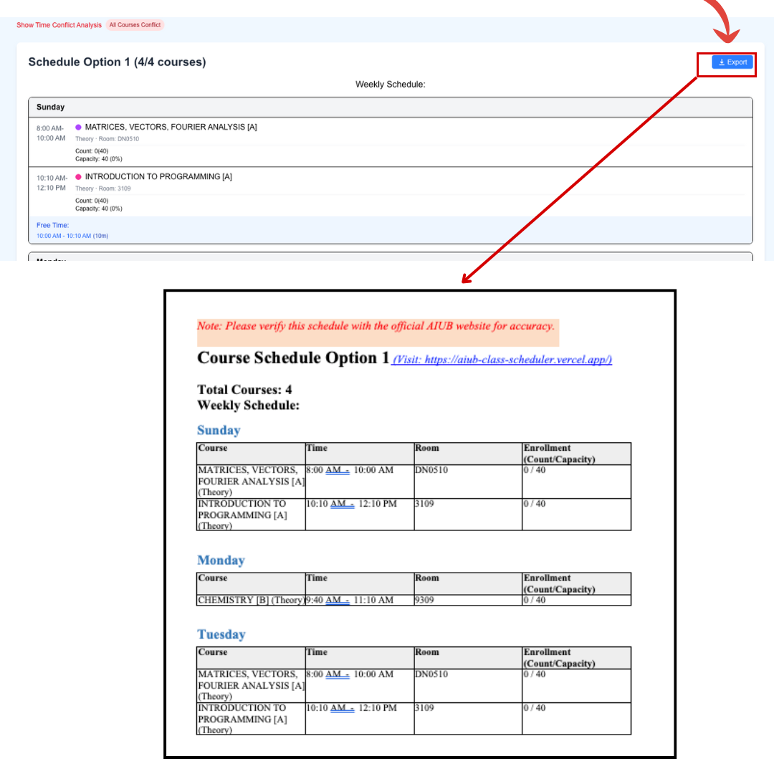Select the 8:00 AM-10:00 AM time slot on Sunday card
Image resolution: width=774 pixels, height=774 pixels.
[51, 133]
